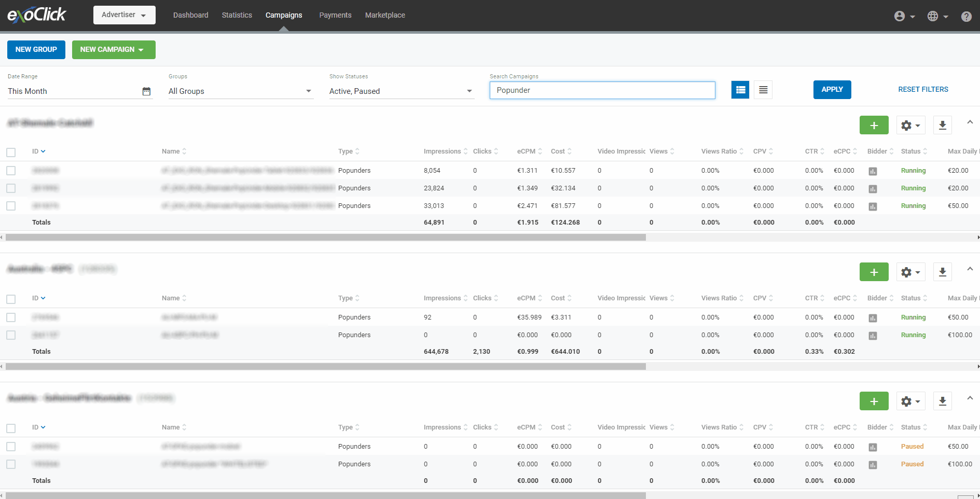Screen dimensions: 980x499
Task: Focus the Search Campaigns input field
Action: 602,90
